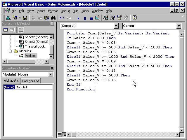Open the Debug menu
The image size is (187, 140).
click(x=65, y=11)
